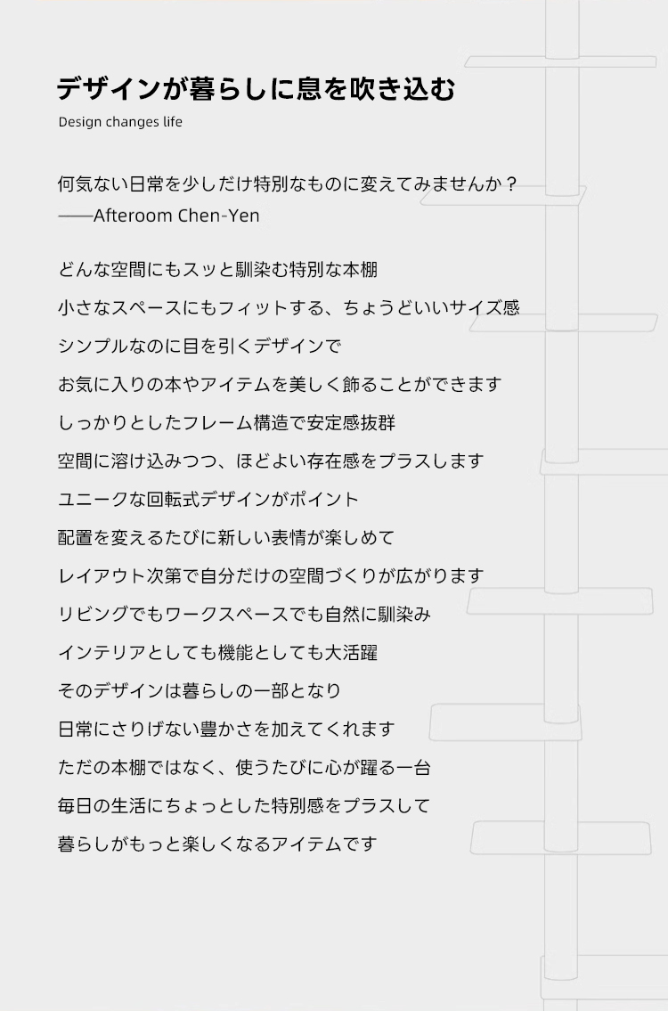The image size is (668, 1011).
Task: Click the line そのデザインは暮らしの一部となり
Action: tap(200, 690)
